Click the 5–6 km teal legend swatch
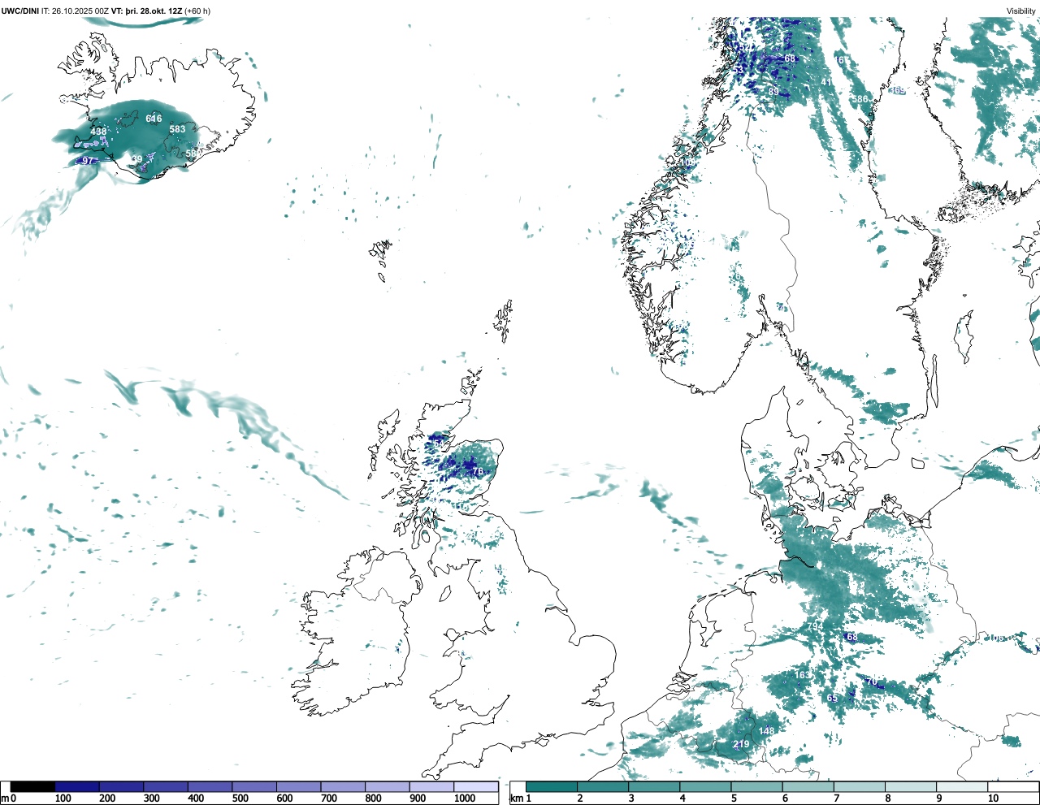The height and width of the screenshot is (805, 1040). click(757, 787)
